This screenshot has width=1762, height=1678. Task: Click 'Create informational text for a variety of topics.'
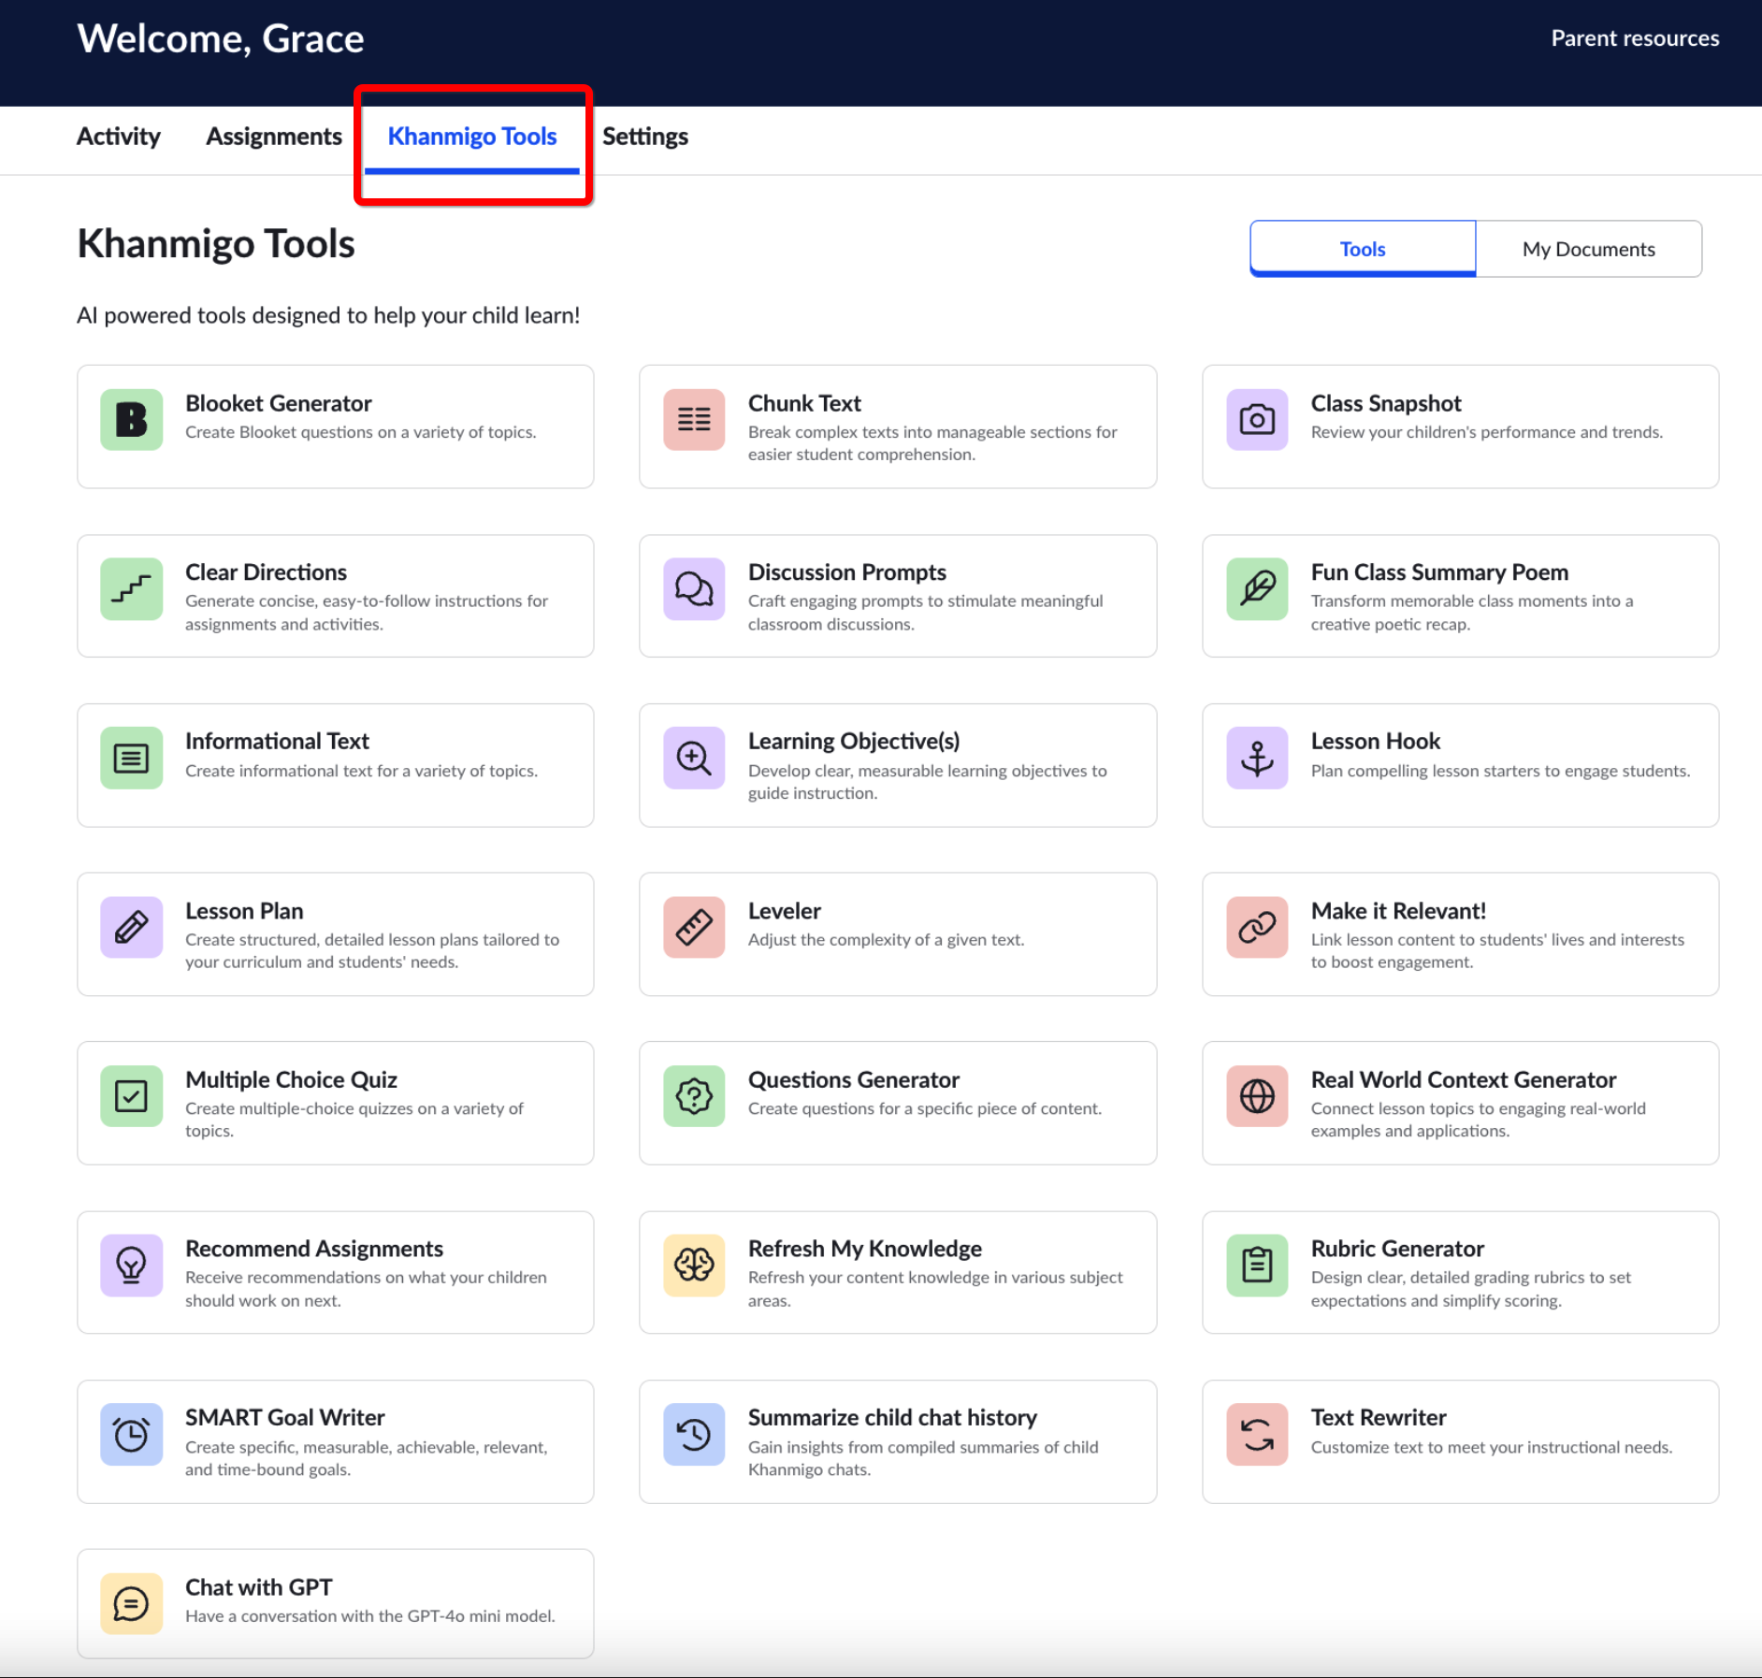[x=361, y=771]
